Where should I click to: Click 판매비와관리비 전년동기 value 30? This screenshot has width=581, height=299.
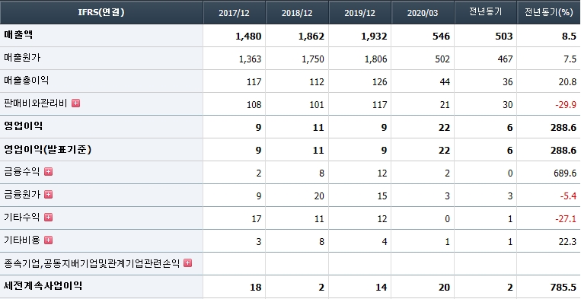(508, 105)
